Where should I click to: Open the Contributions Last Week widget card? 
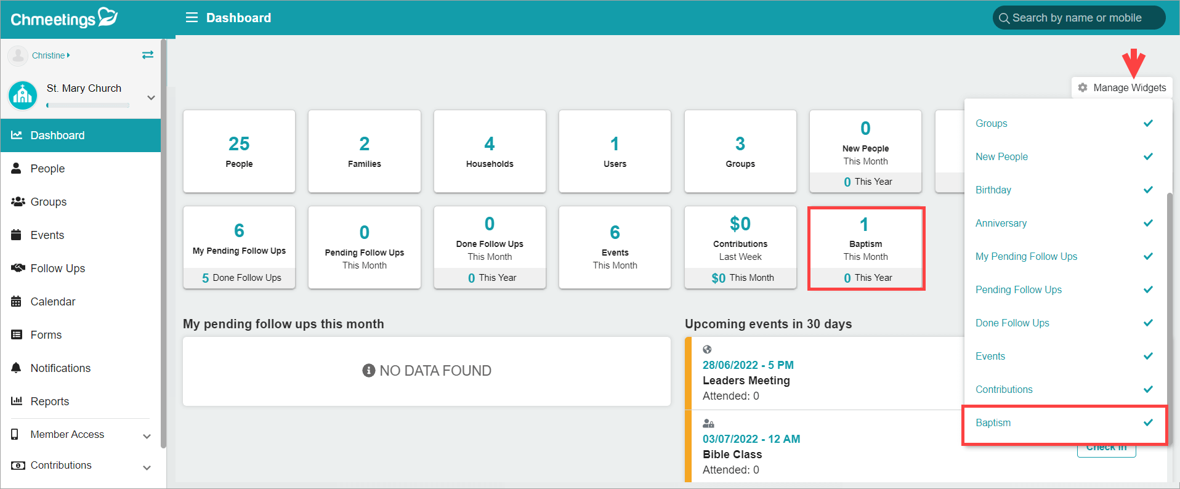[x=740, y=248]
